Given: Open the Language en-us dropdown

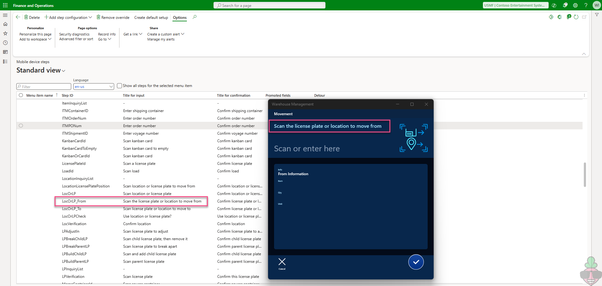Looking at the screenshot, I should [93, 87].
